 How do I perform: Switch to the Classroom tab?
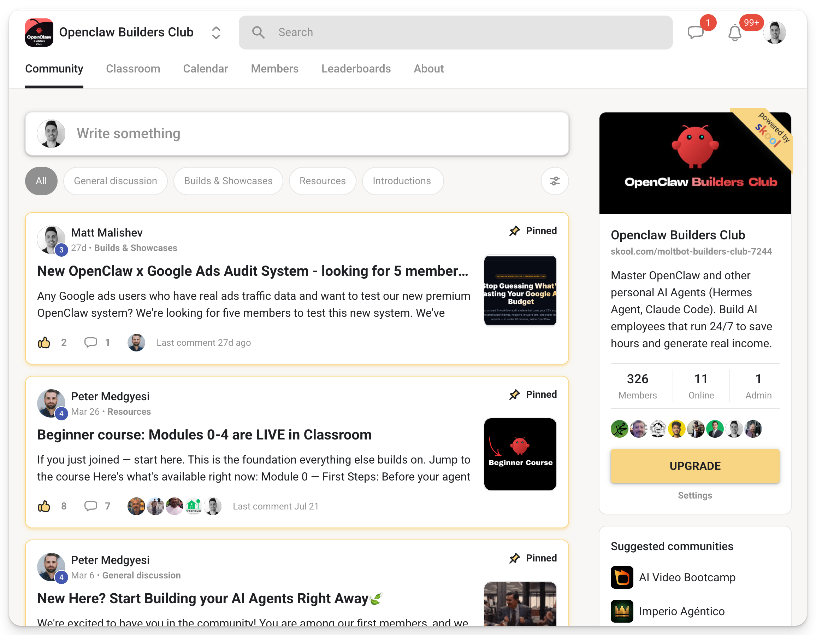point(133,69)
